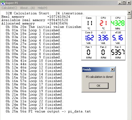
Task: Click 'The initial value finished' line
Action: click(x=44, y=27)
